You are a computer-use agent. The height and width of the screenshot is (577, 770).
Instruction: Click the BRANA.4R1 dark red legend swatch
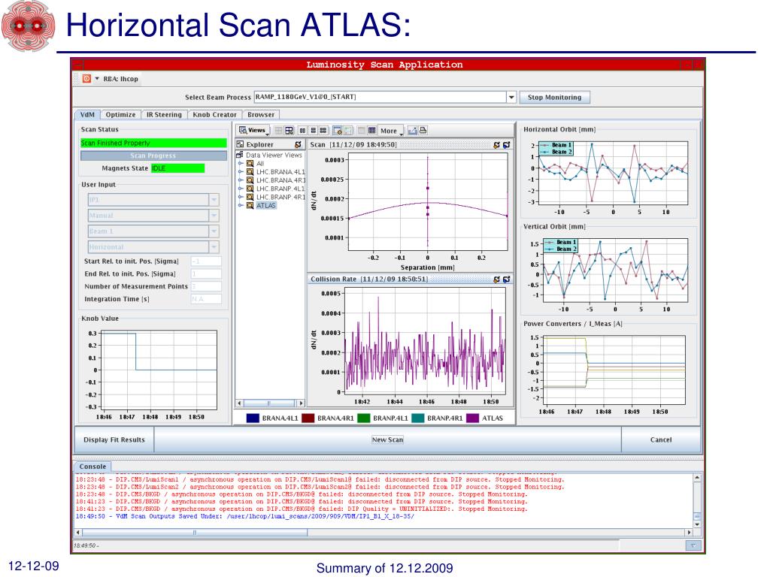click(308, 418)
